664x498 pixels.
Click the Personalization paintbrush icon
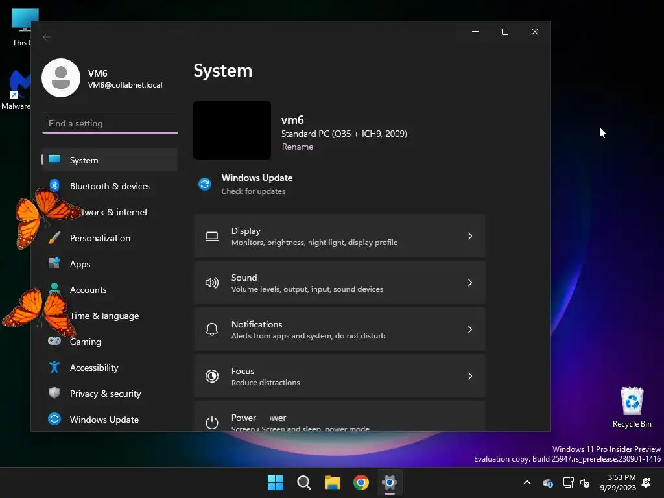(x=54, y=237)
